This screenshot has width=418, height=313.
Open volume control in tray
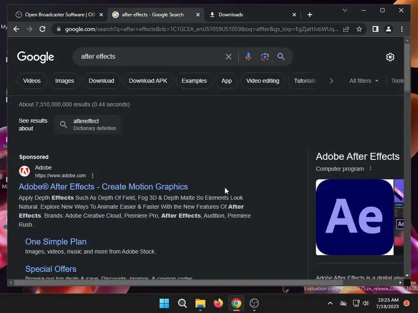point(365,303)
